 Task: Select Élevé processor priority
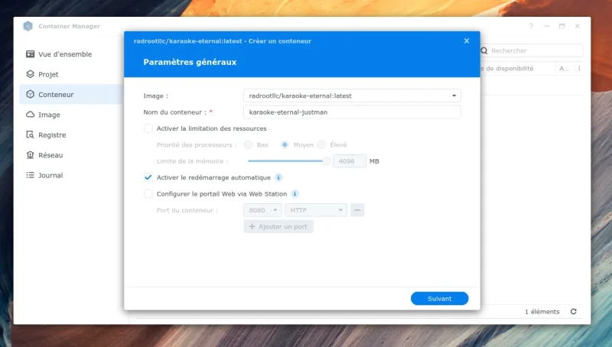click(x=321, y=144)
